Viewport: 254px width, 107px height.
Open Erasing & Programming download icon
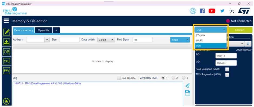(x=6, y=42)
